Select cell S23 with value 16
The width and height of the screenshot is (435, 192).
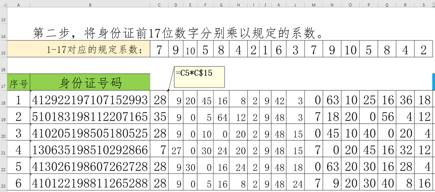423,182
